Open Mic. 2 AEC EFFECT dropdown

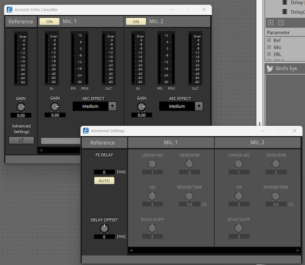(x=199, y=106)
